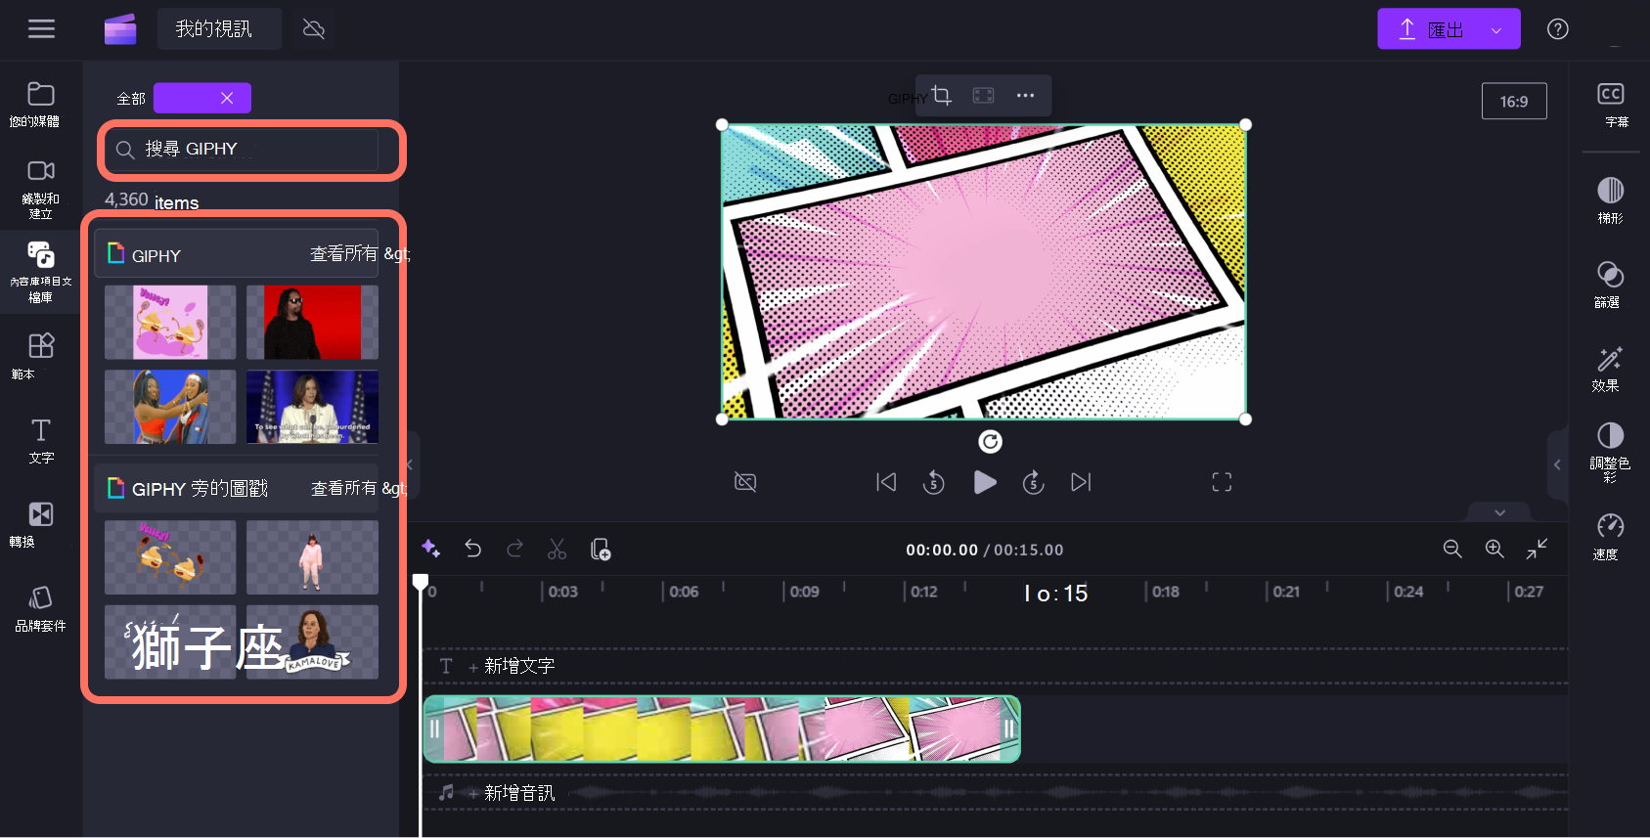Collapse the right properties panel chevron

tap(1558, 465)
